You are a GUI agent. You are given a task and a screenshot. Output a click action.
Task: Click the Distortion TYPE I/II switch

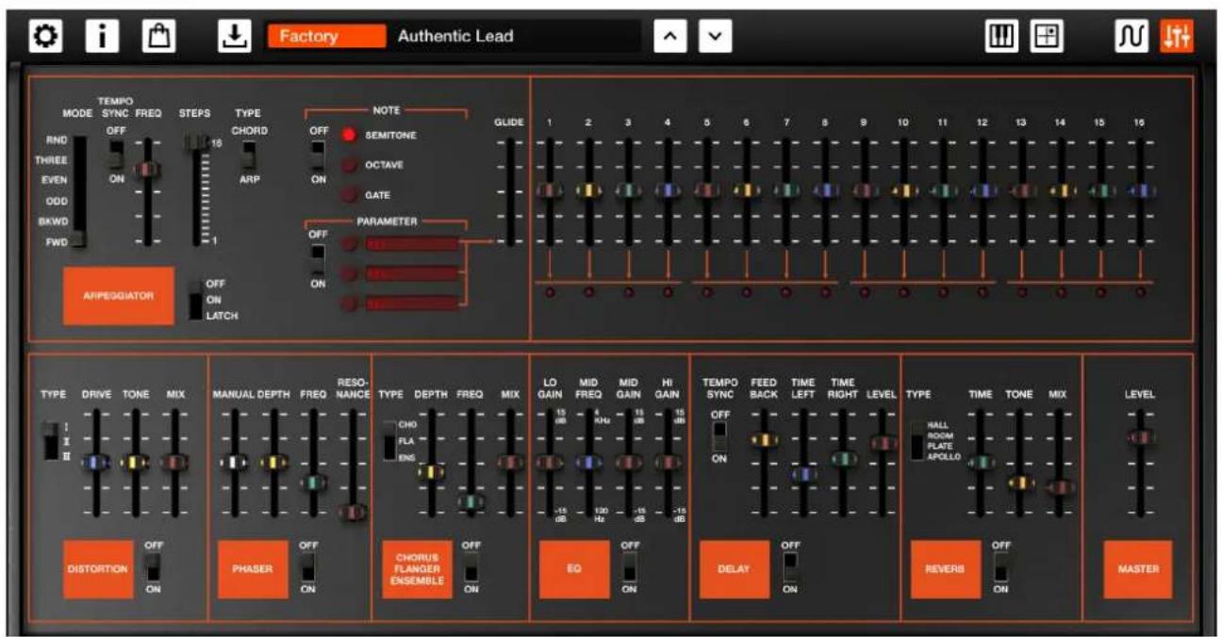51,441
